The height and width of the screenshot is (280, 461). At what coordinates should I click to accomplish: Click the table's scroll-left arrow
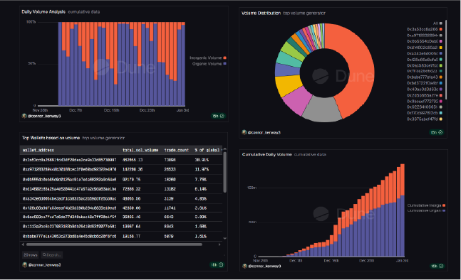pos(23,244)
